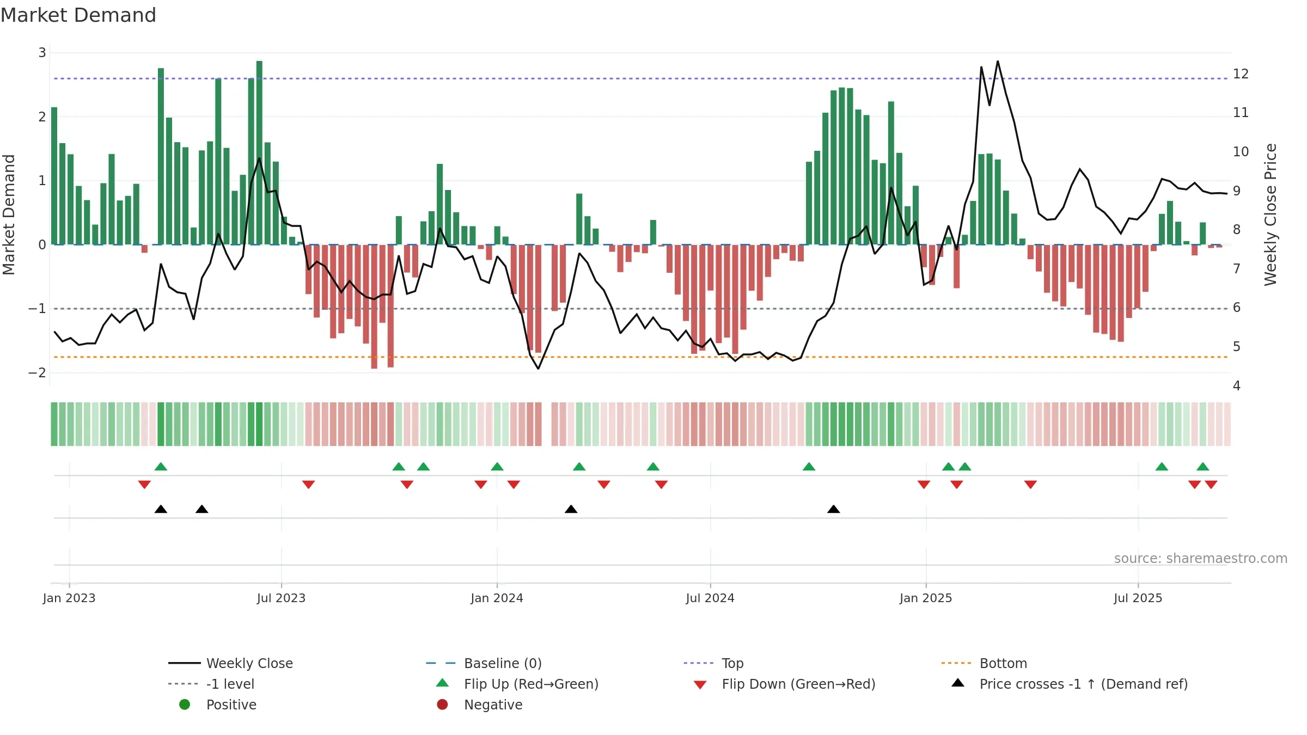Click the green Flip Up legend triangle
The height and width of the screenshot is (735, 1307).
[x=443, y=683]
